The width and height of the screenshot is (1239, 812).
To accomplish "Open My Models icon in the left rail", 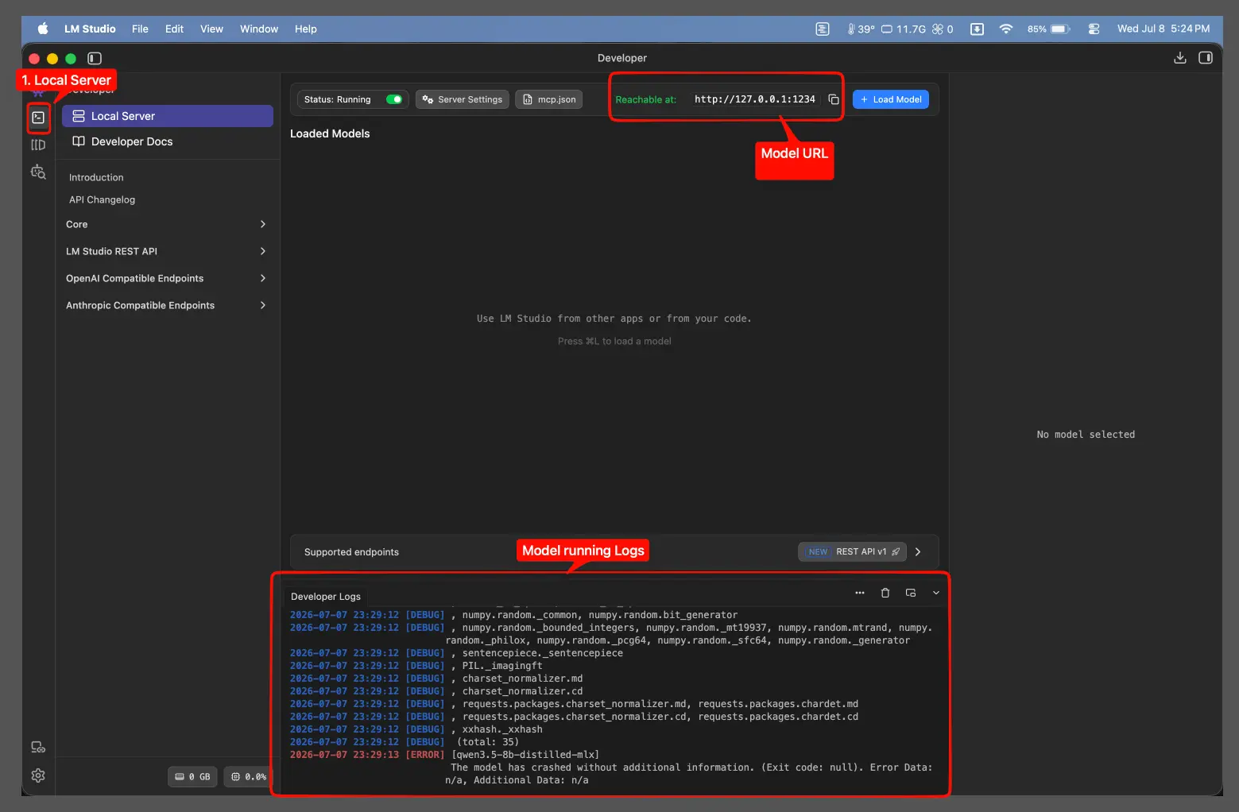I will [x=38, y=145].
